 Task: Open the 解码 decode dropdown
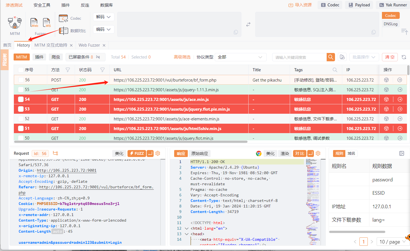tap(103, 17)
